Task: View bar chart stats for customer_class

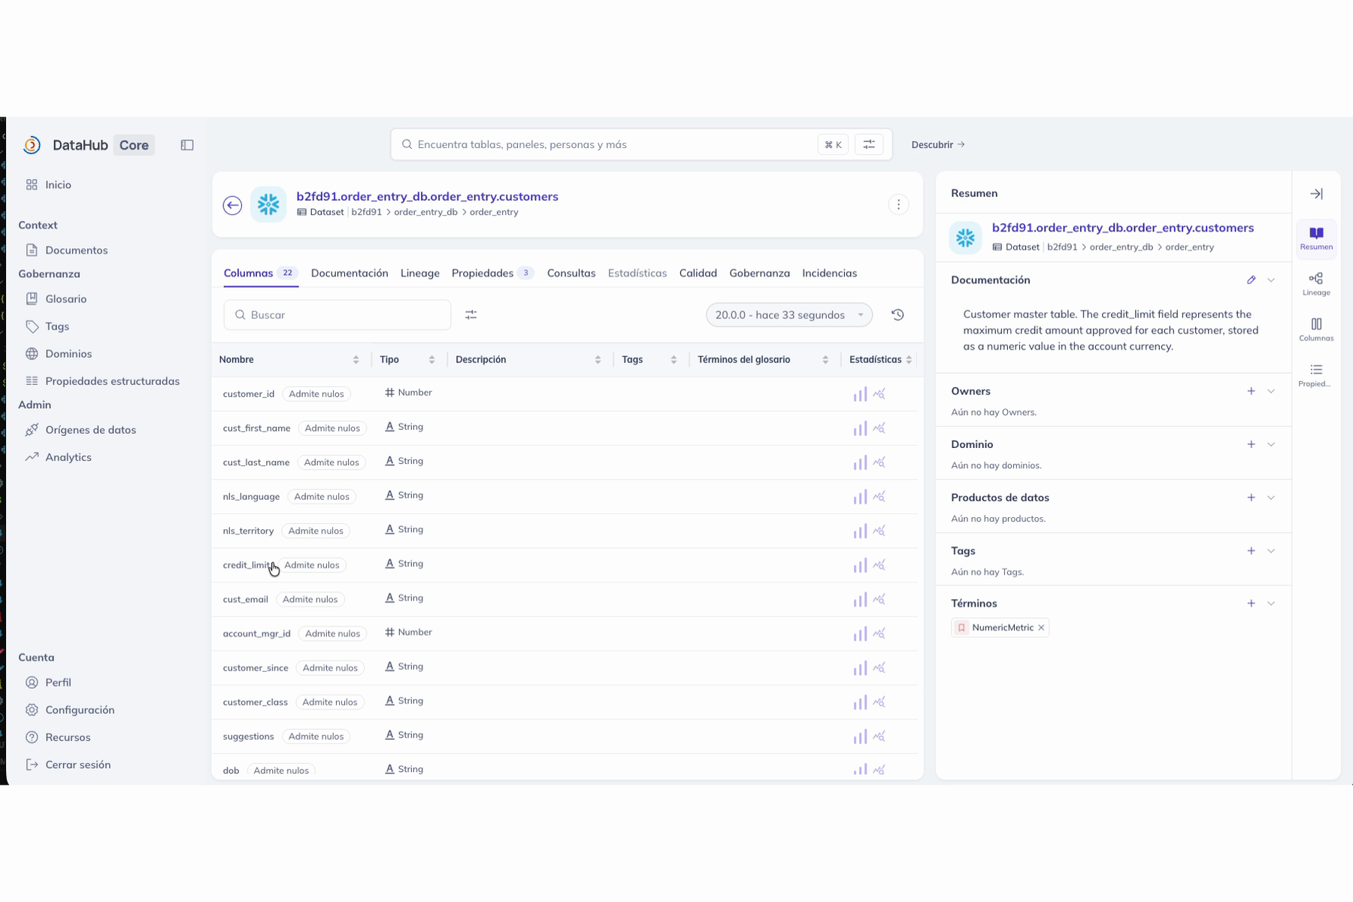Action: (x=860, y=702)
